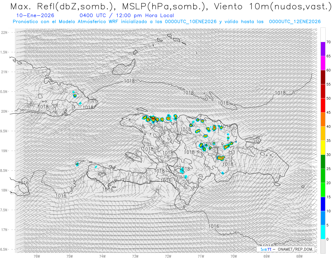336x260 pixels.
Task: Click the "75W" longitude axis label
Action: 70,256
